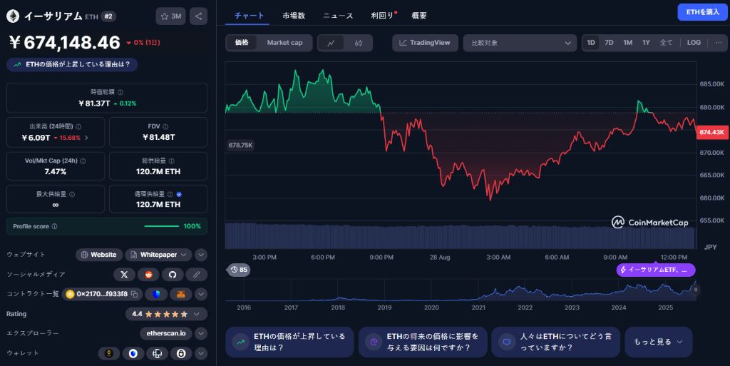Show info for 出来高 (24時間)
This screenshot has width=730, height=366.
tap(78, 127)
